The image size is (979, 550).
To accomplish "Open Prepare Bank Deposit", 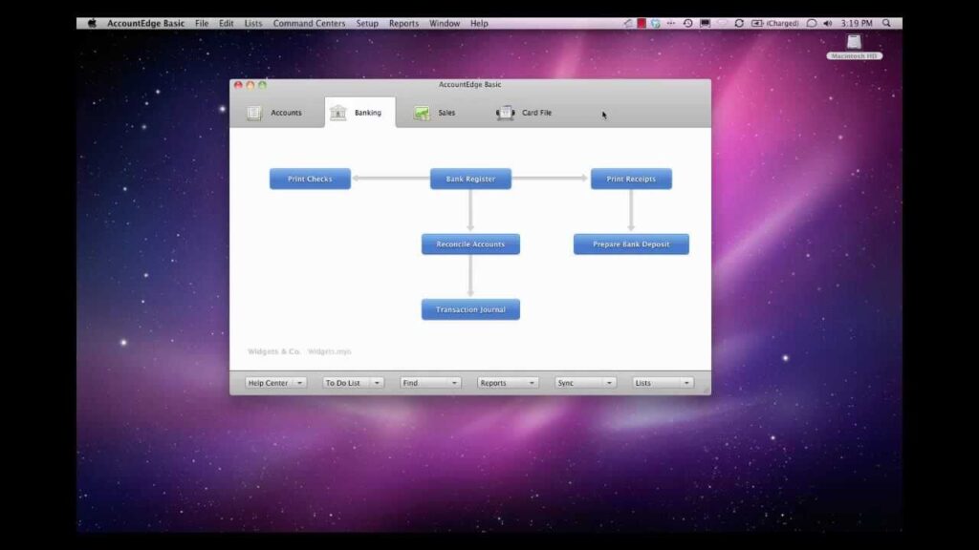I will click(631, 243).
